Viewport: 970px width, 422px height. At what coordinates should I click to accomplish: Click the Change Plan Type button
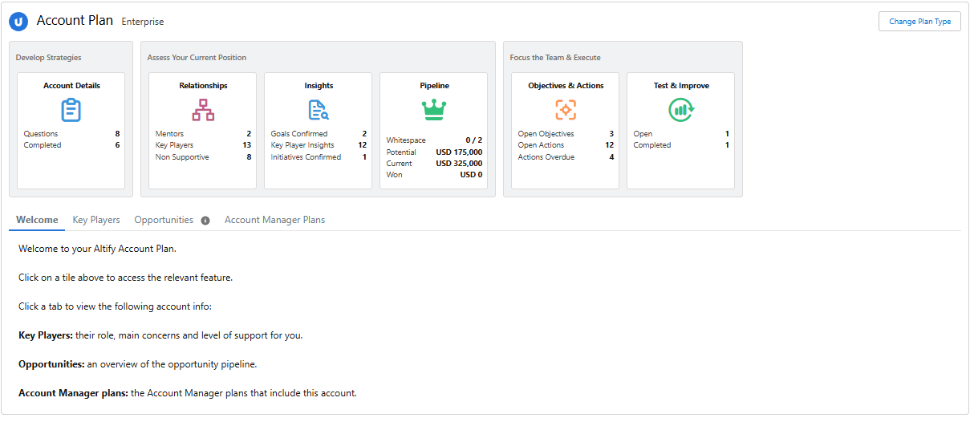[919, 22]
